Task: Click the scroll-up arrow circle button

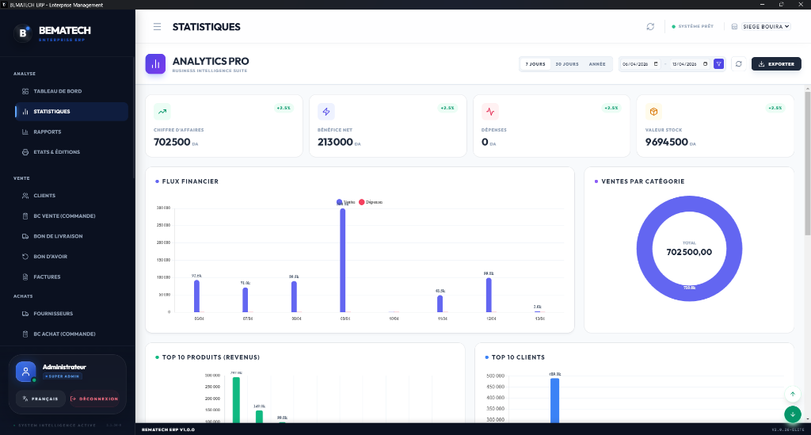Action: click(792, 394)
